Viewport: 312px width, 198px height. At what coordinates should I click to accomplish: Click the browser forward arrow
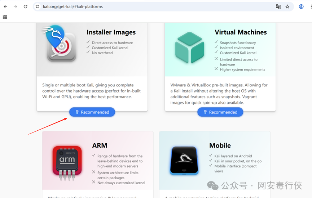point(15,6)
